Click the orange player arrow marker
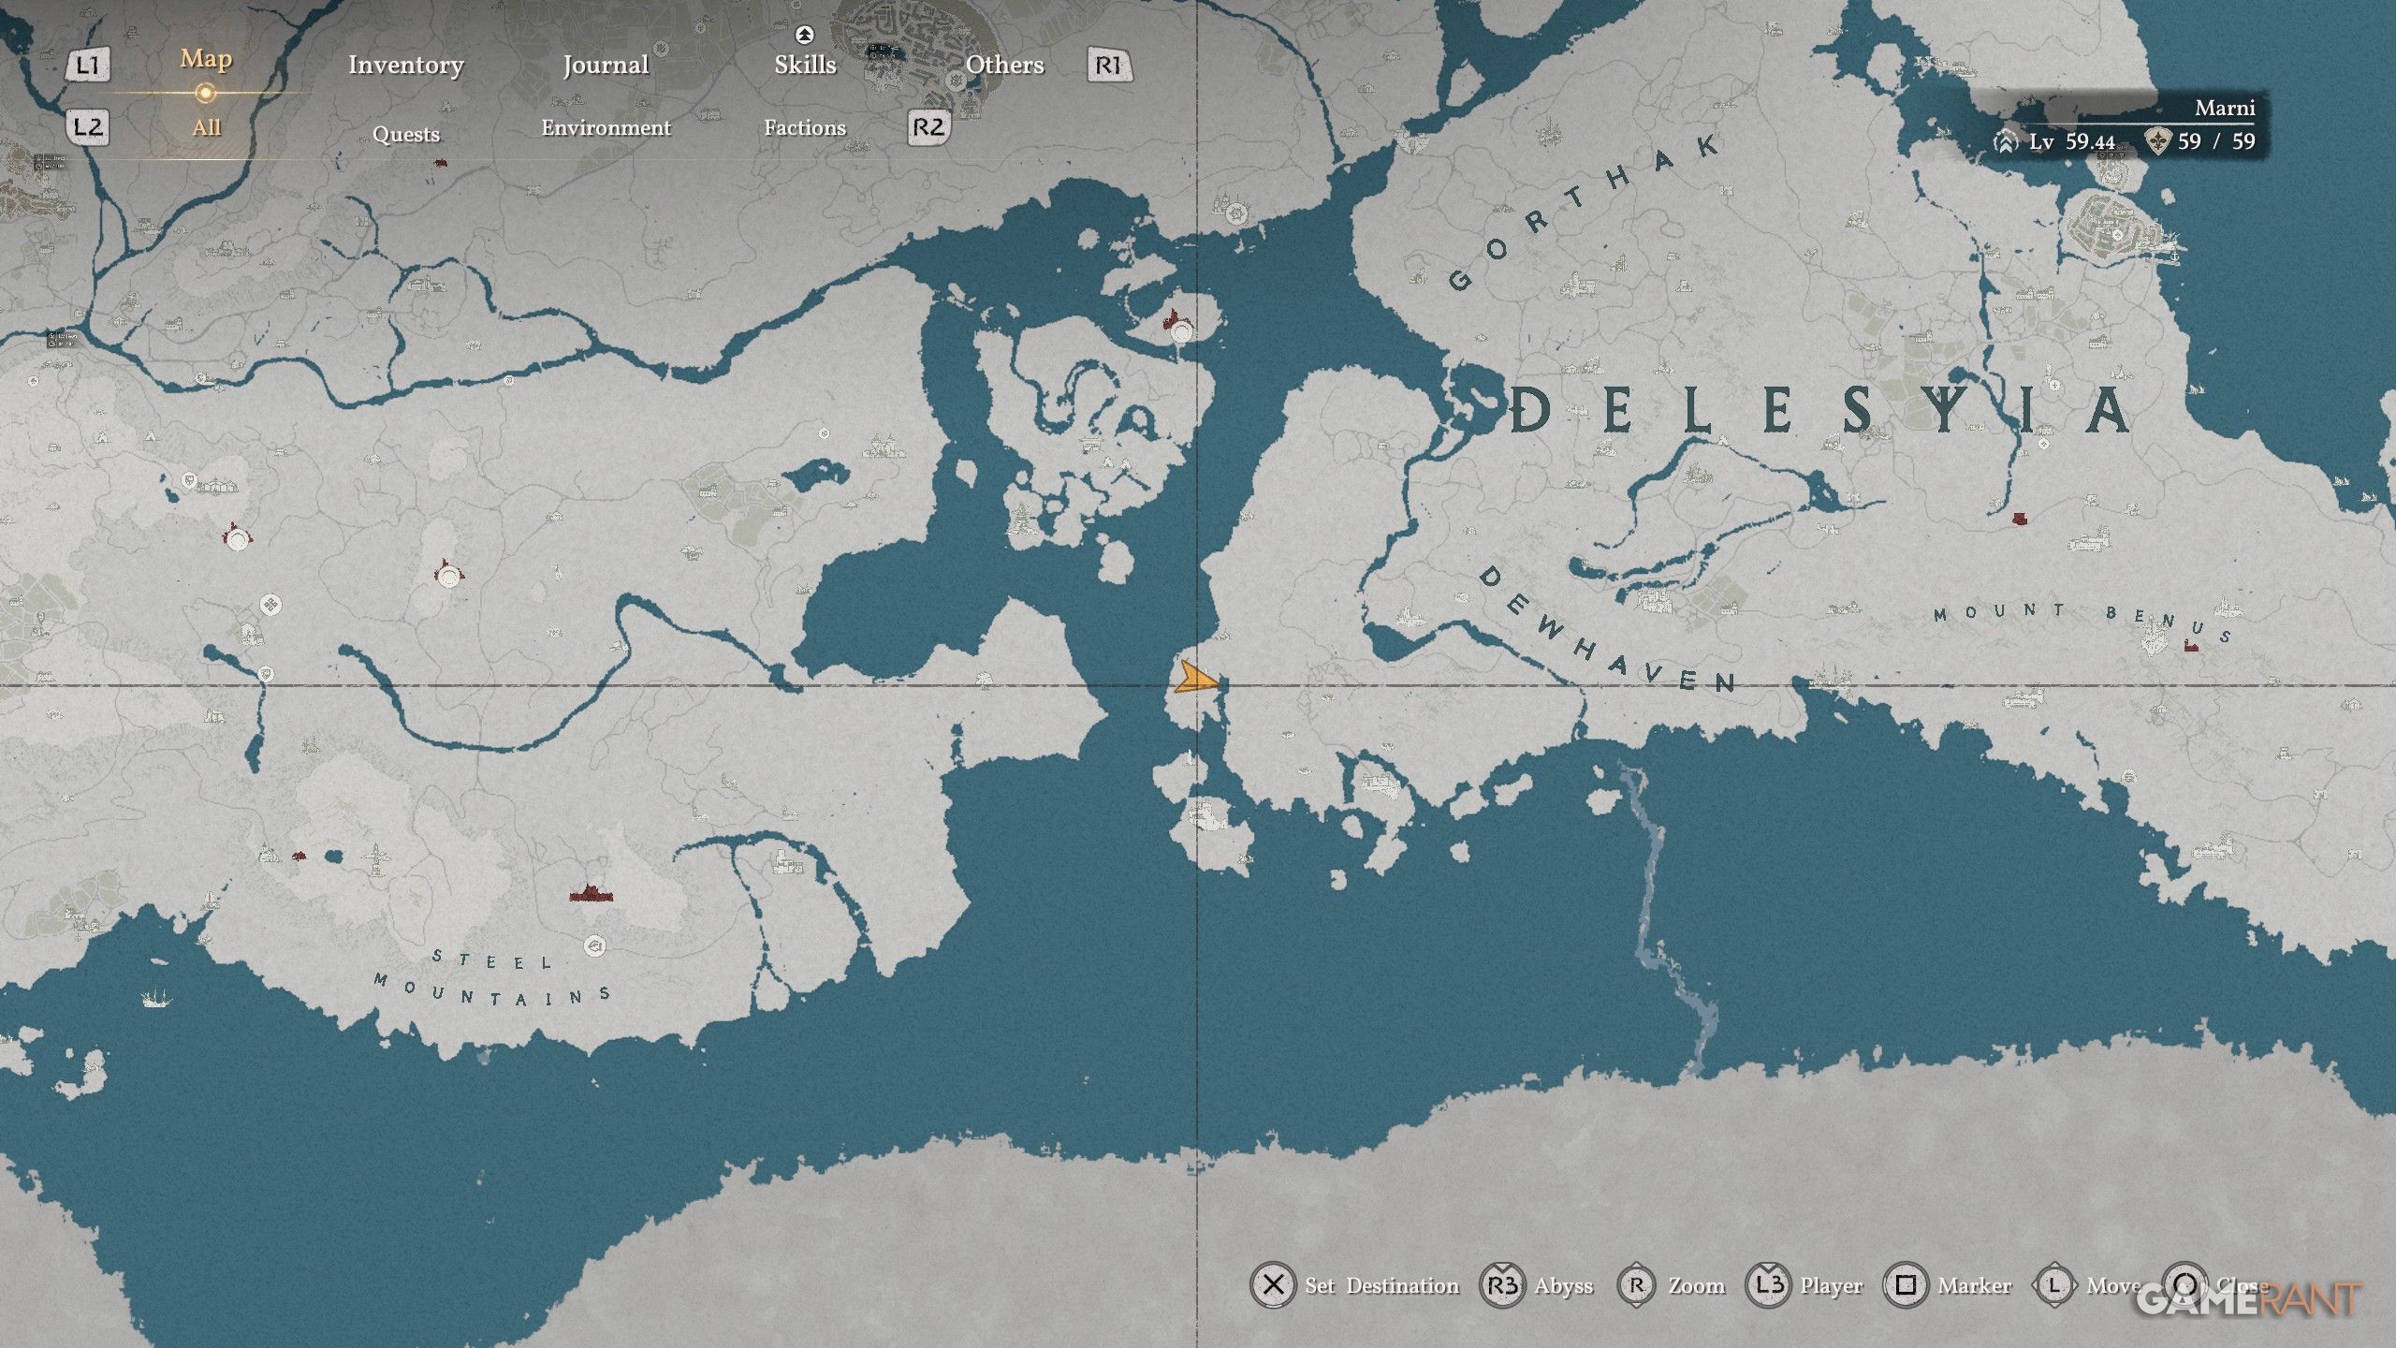 [1196, 679]
